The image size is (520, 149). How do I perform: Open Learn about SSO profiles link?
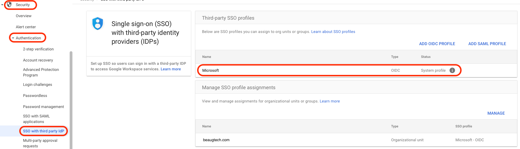tap(333, 32)
